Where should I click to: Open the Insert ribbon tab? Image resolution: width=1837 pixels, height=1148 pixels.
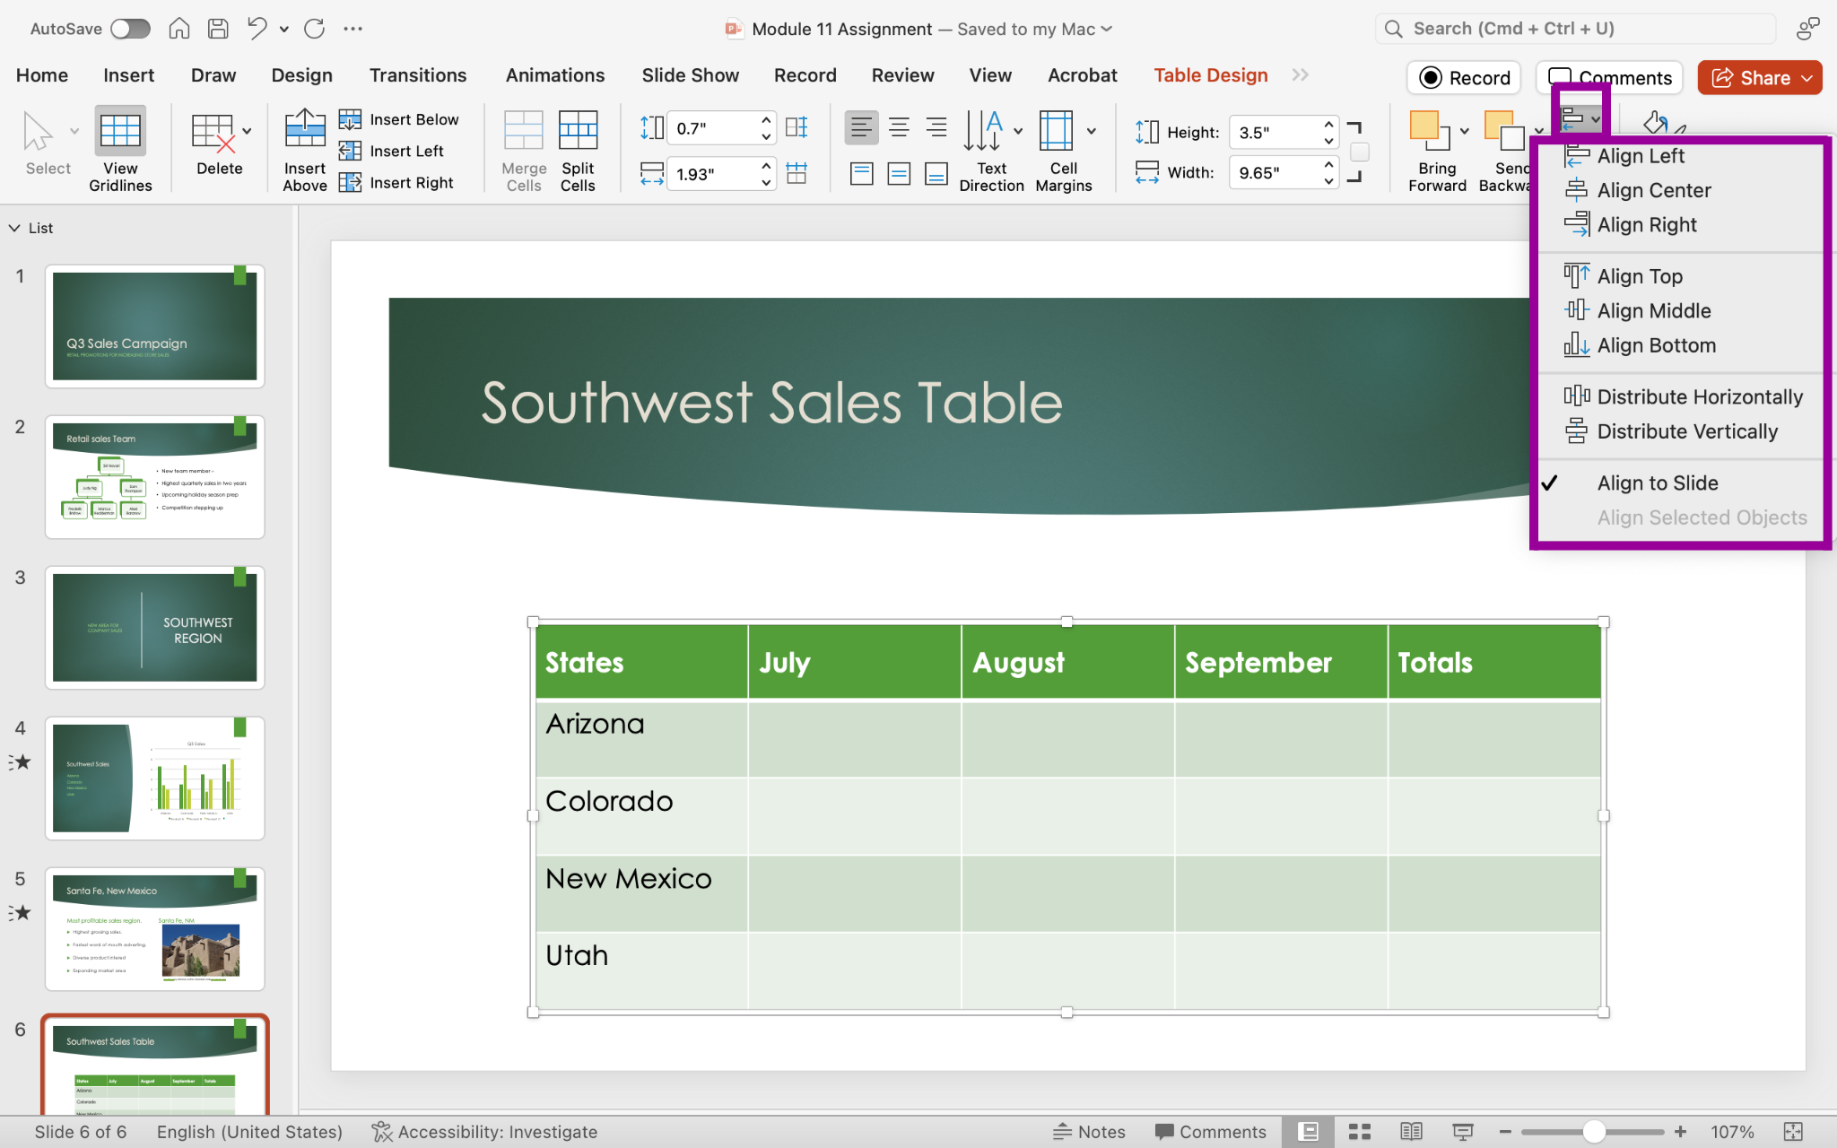[128, 75]
